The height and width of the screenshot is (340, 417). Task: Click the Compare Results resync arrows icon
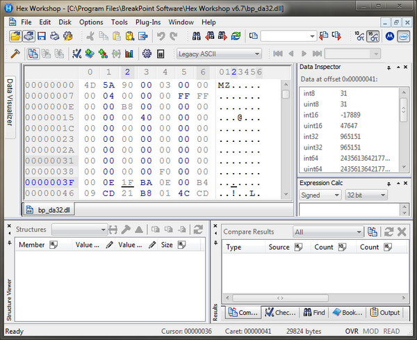point(389,232)
